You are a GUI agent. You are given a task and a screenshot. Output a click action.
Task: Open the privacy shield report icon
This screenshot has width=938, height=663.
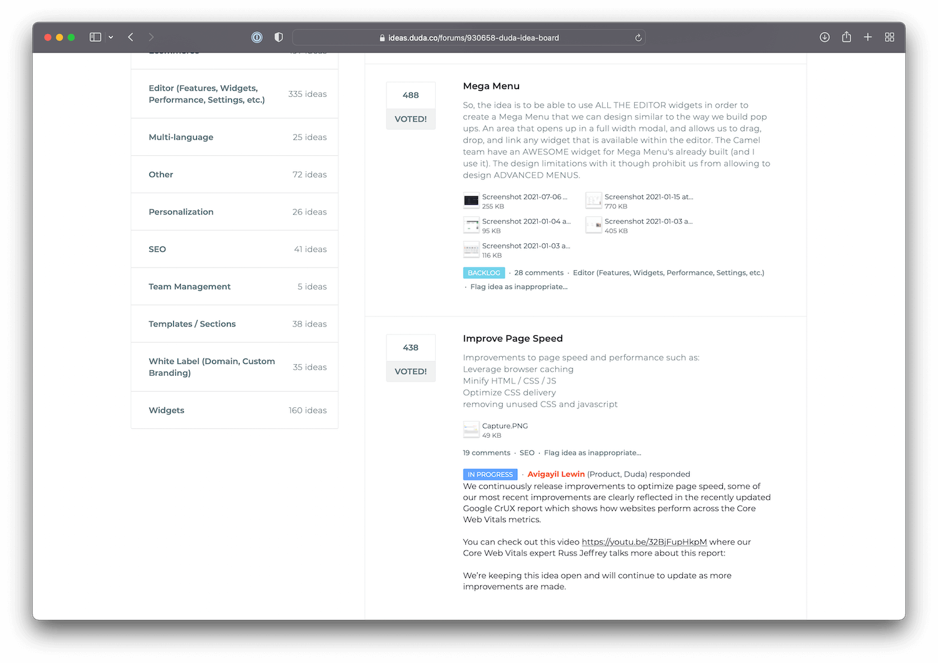(279, 38)
